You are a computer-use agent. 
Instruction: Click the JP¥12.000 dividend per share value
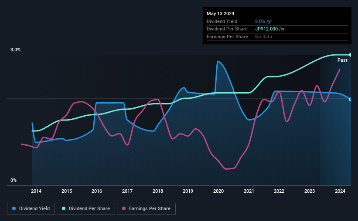tap(266, 29)
